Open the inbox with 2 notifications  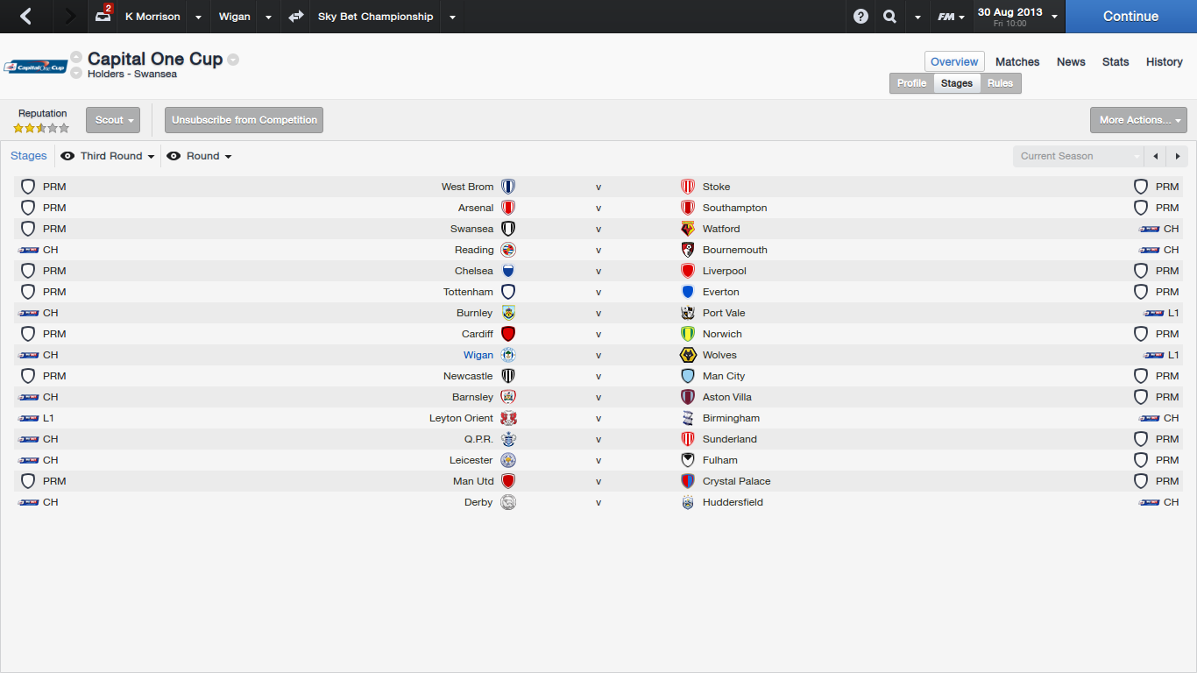[x=103, y=16]
